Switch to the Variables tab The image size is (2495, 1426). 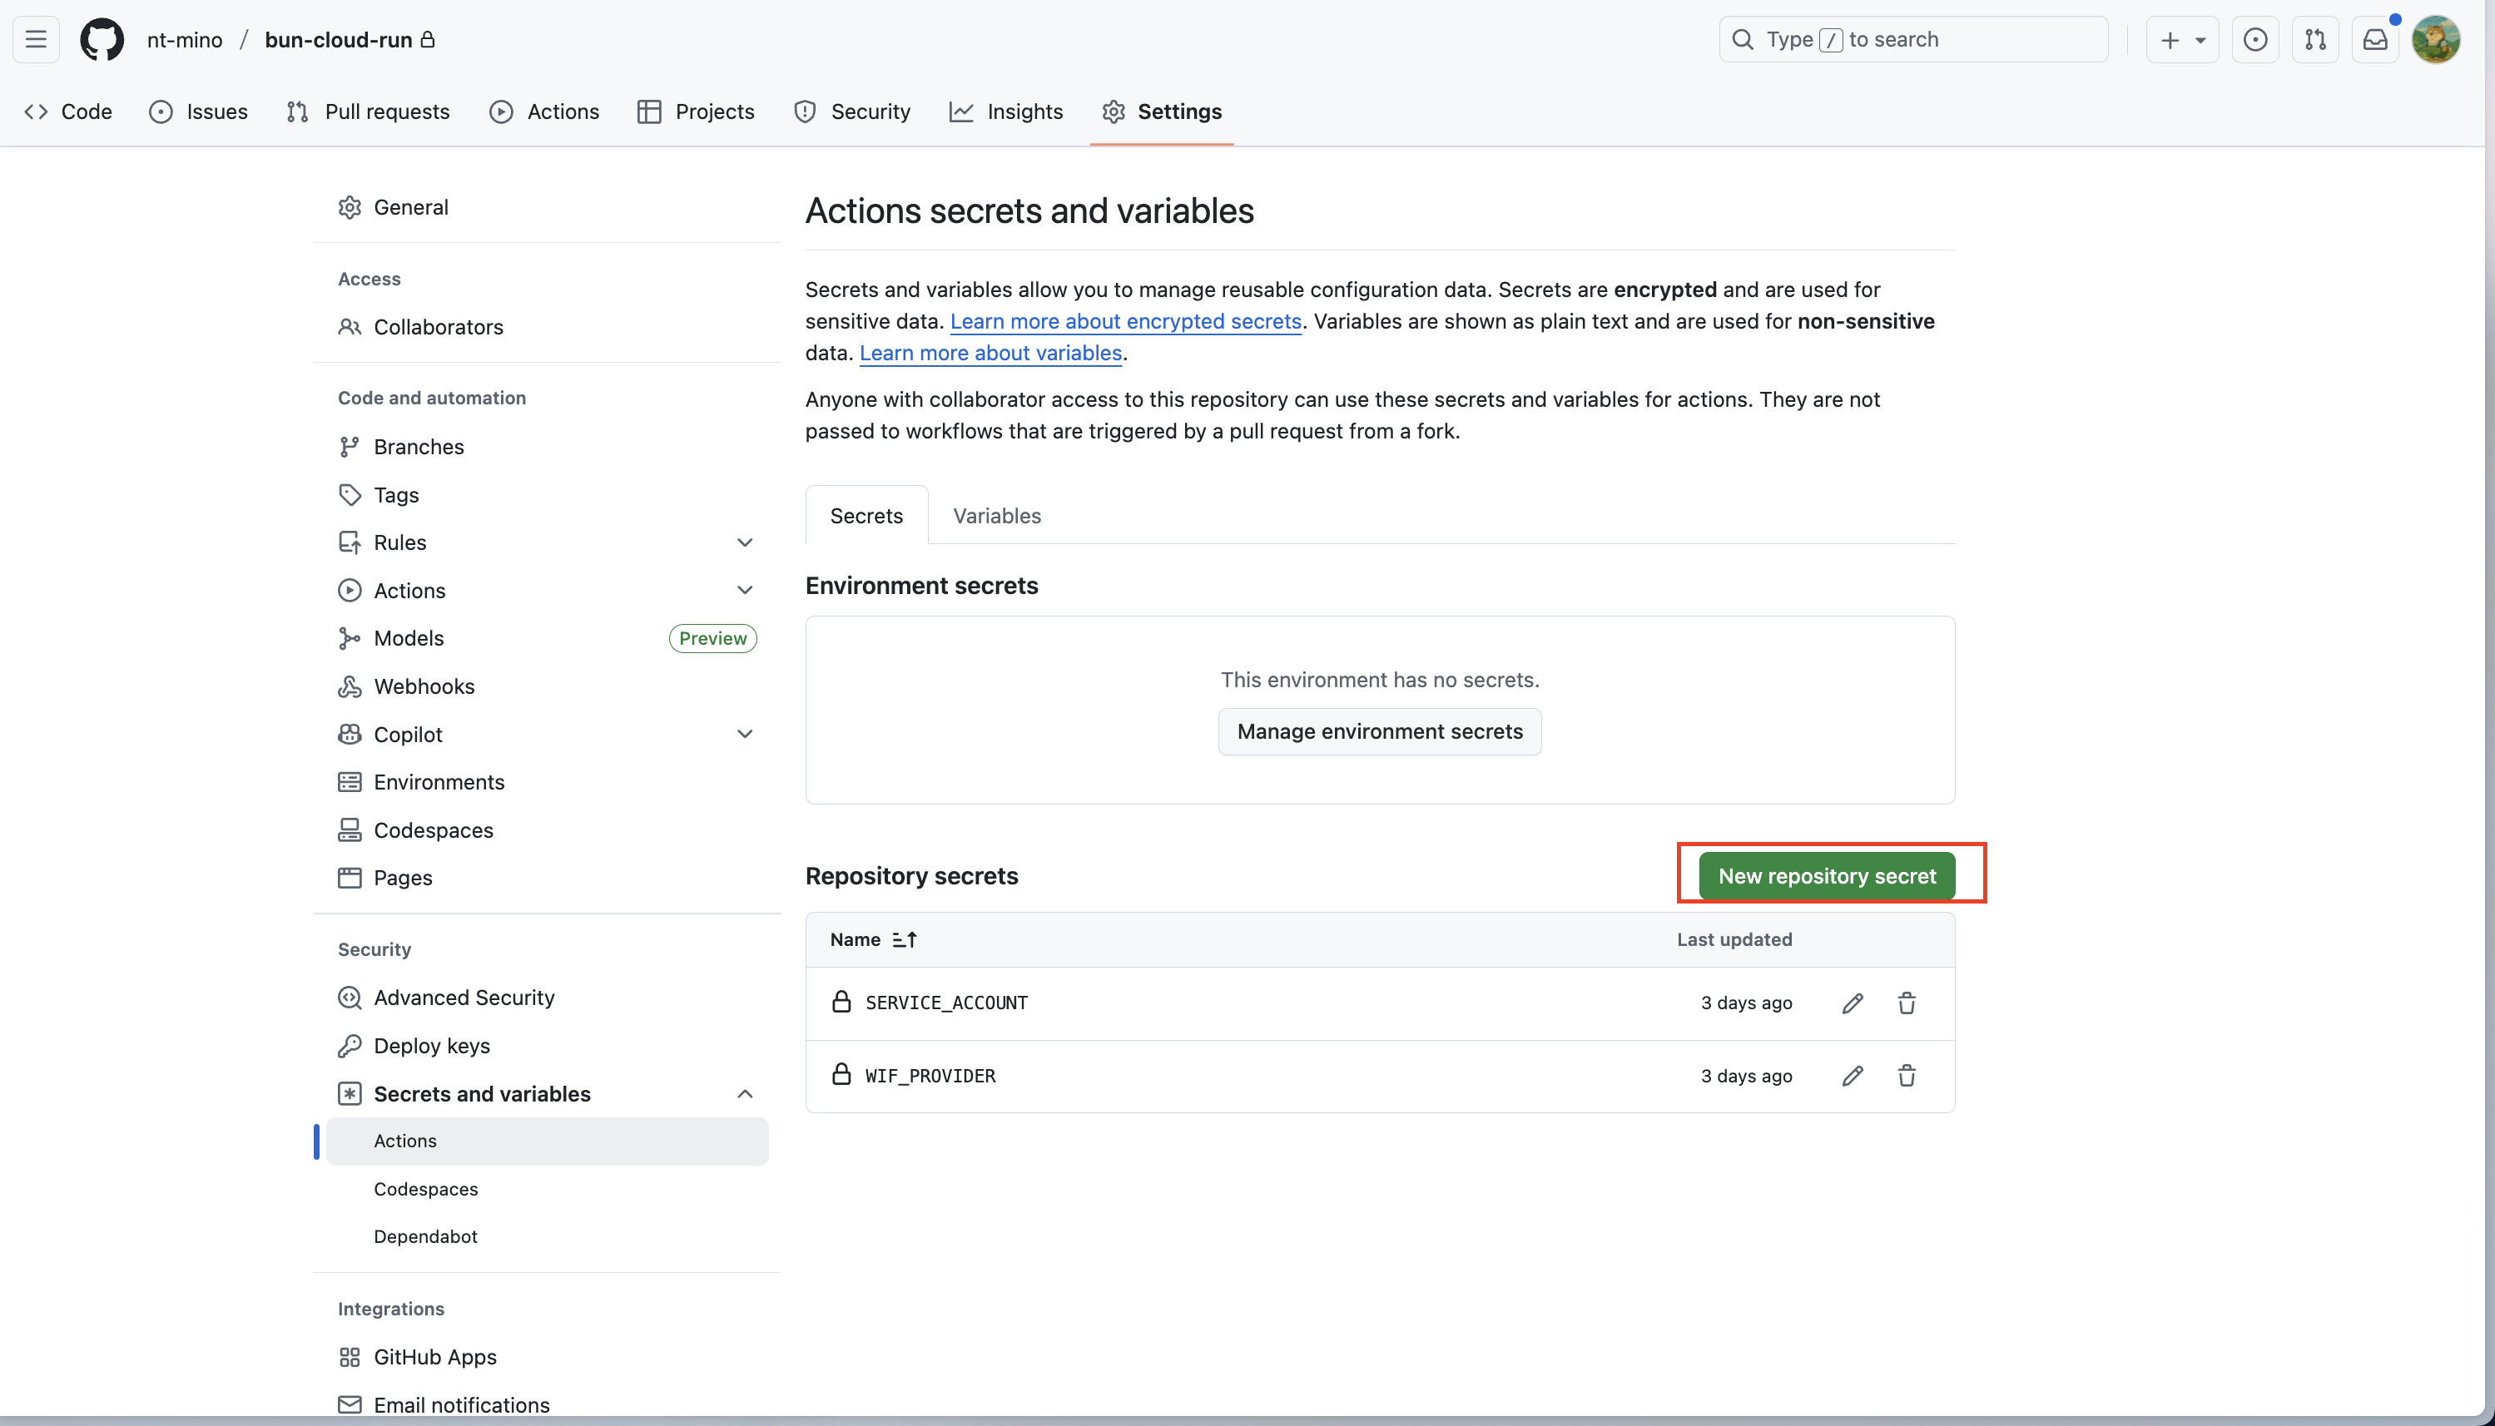[x=996, y=515]
